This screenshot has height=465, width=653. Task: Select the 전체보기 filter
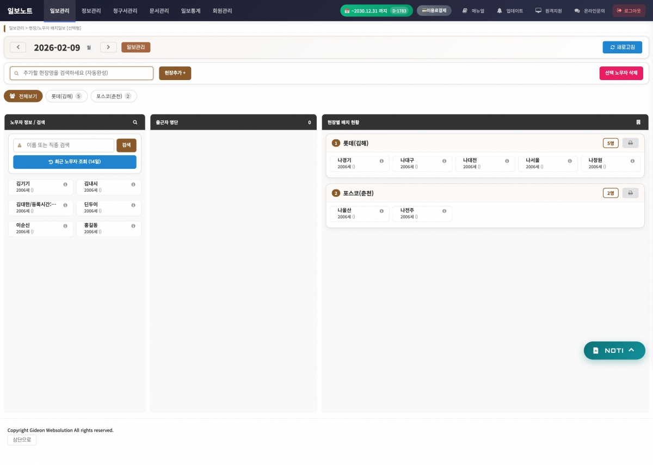[x=23, y=96]
